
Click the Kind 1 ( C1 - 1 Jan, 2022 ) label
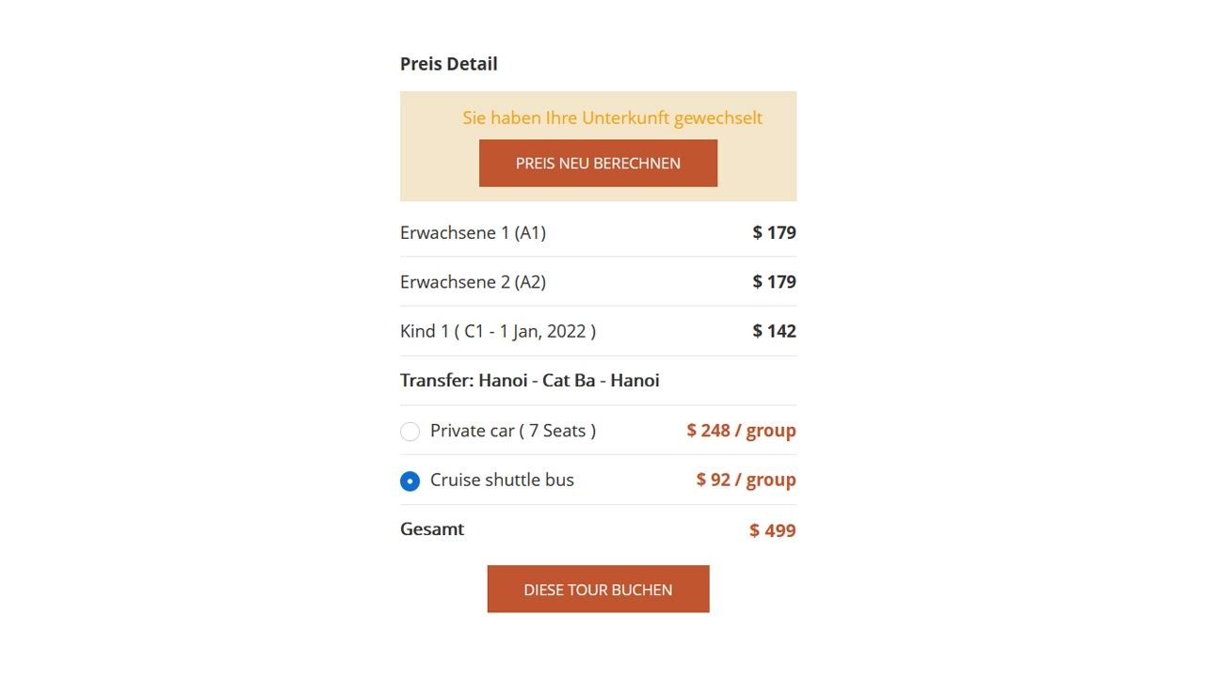498,331
